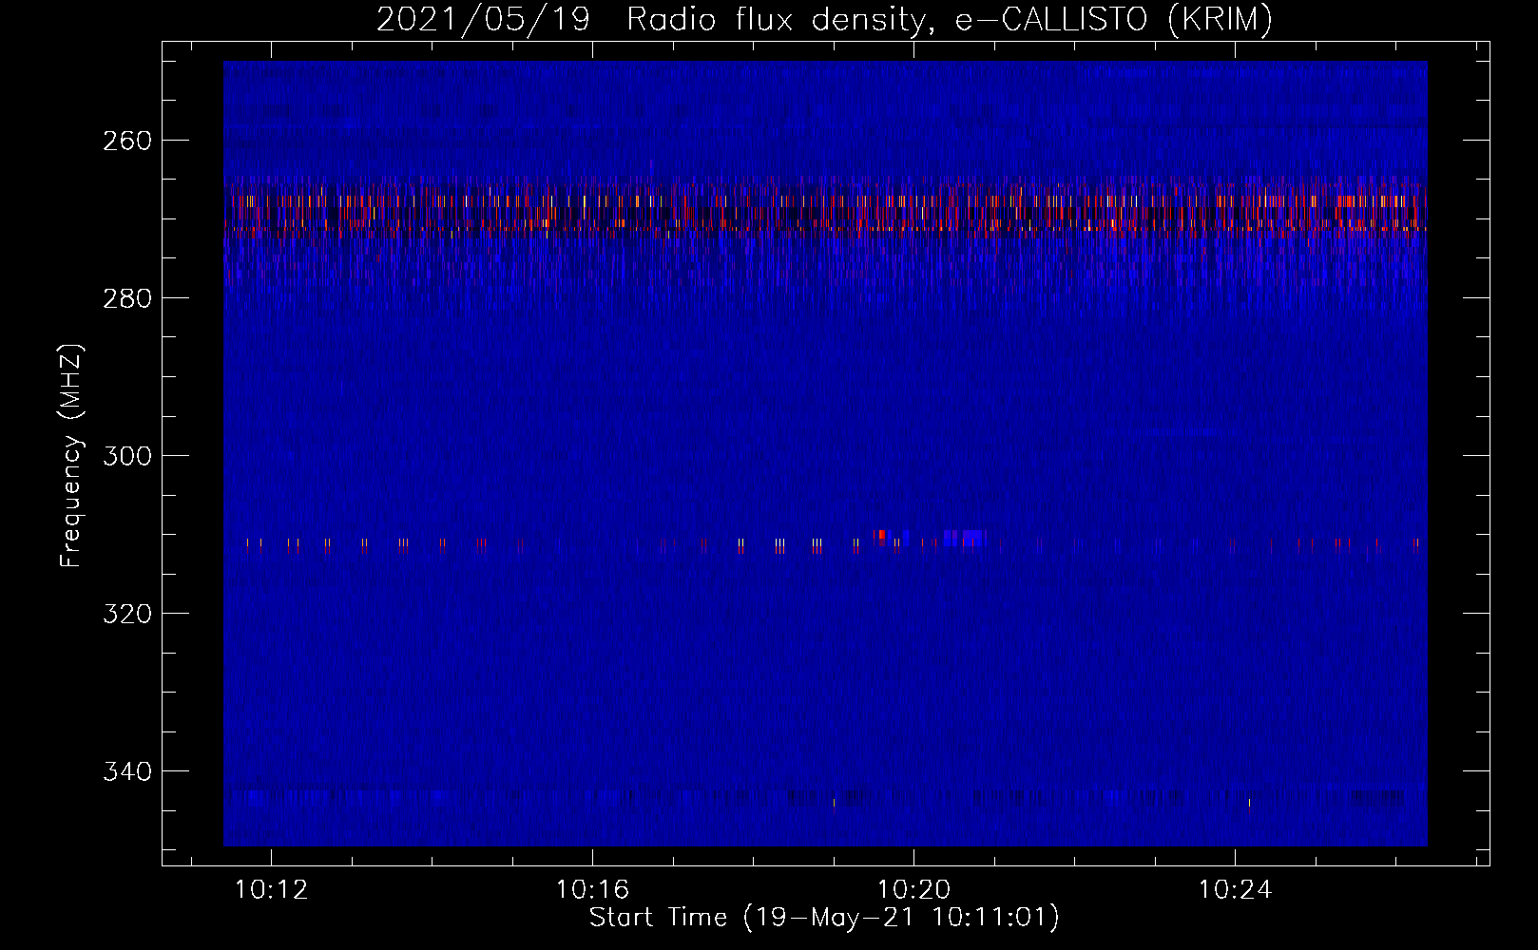Click the 10:12 time tick label
Screen dimensions: 1538x950
coord(272,890)
